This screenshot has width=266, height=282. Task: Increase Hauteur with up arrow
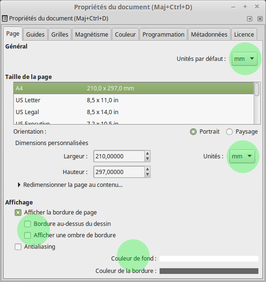point(147,169)
